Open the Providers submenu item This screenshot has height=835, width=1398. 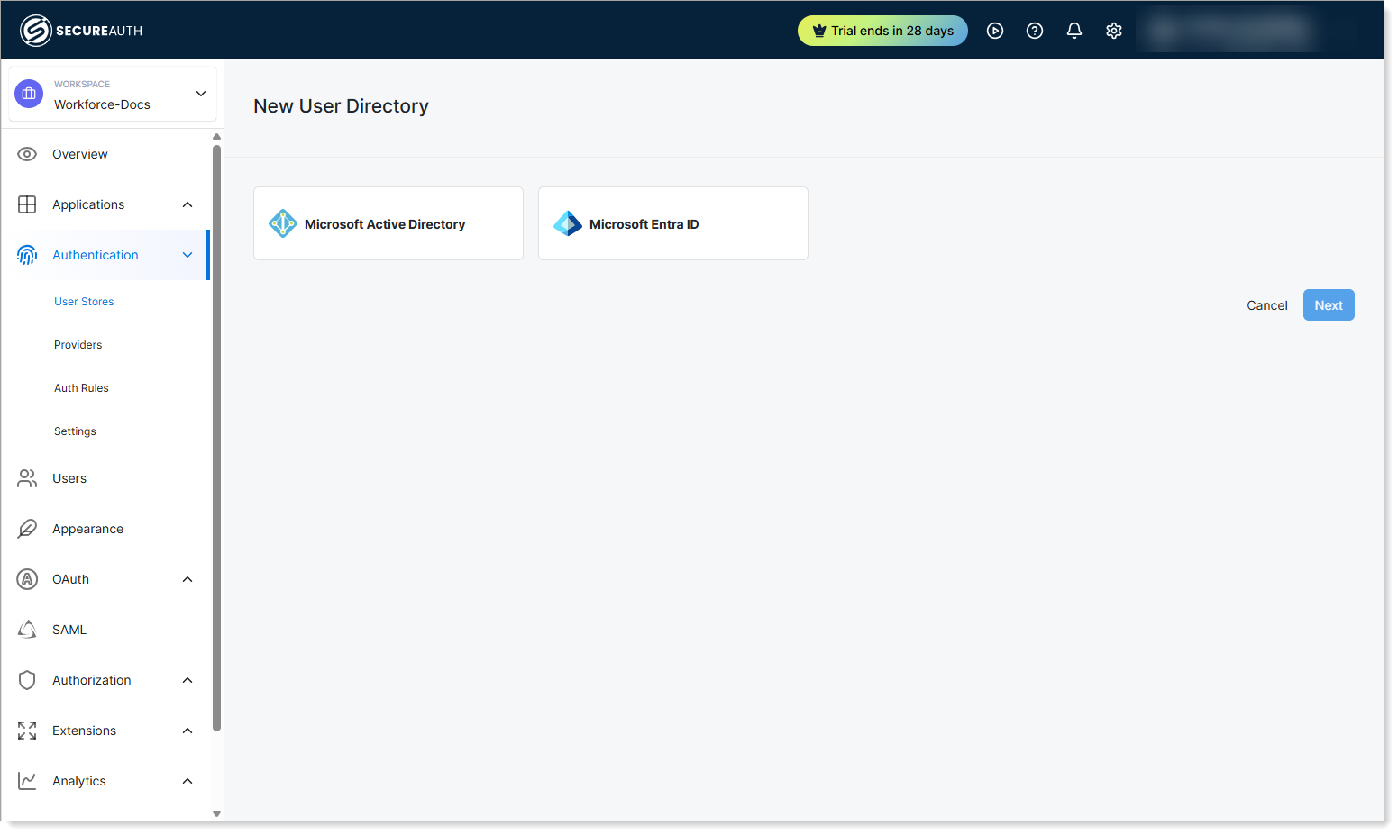(x=78, y=345)
